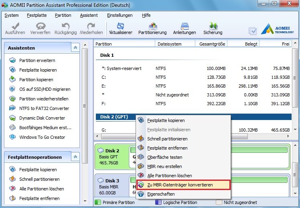
Task: Click the Rückgängig undo arrow icon
Action: click(66, 26)
